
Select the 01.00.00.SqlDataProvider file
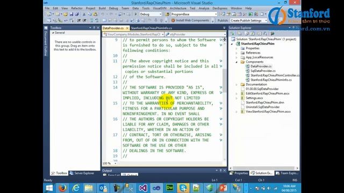point(262,89)
